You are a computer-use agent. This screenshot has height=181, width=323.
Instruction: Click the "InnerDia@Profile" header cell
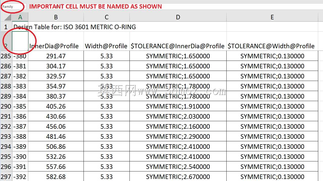pos(56,41)
